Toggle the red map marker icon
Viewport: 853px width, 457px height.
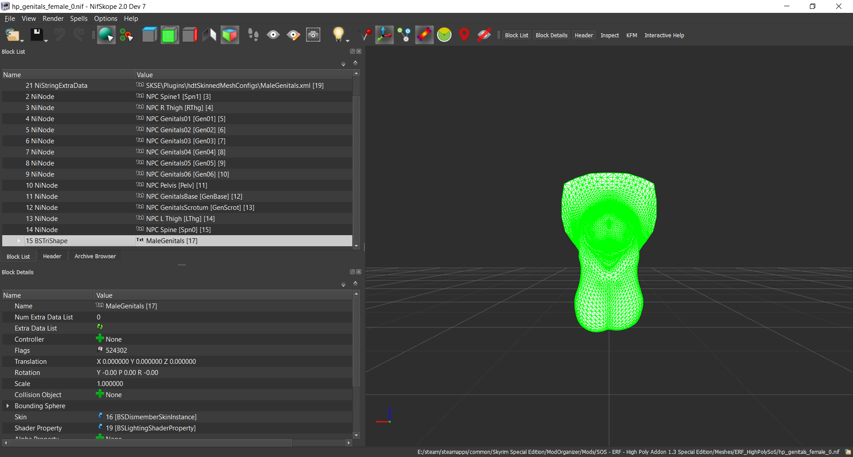[x=464, y=35]
